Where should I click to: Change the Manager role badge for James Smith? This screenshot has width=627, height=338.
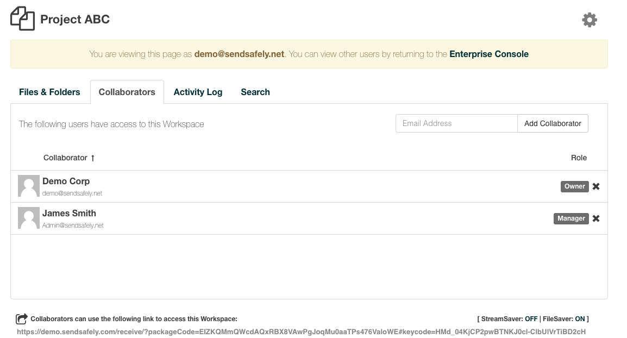point(571,218)
